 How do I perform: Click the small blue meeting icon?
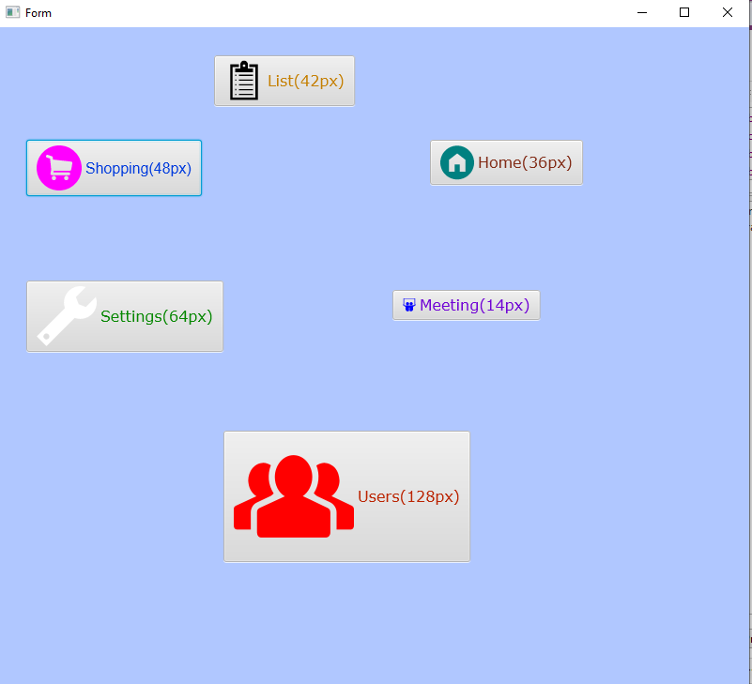click(409, 305)
